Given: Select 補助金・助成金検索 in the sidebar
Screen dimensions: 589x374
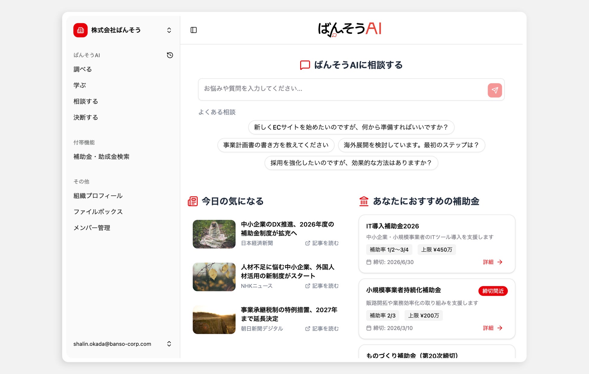Looking at the screenshot, I should click(x=101, y=156).
